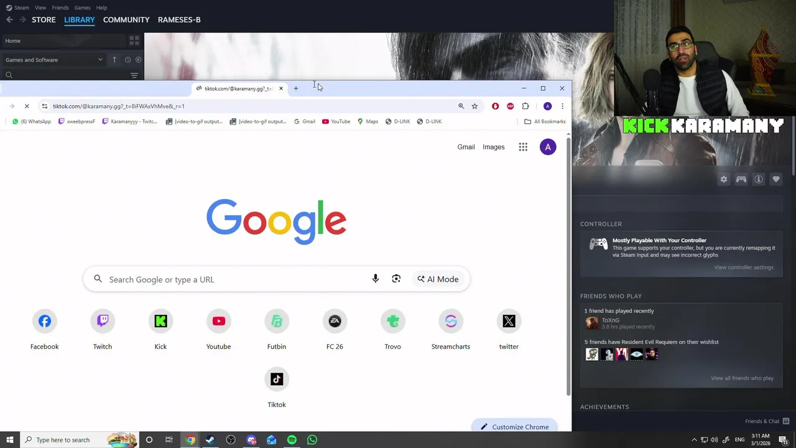Click Customize Chrome button

coord(514,427)
